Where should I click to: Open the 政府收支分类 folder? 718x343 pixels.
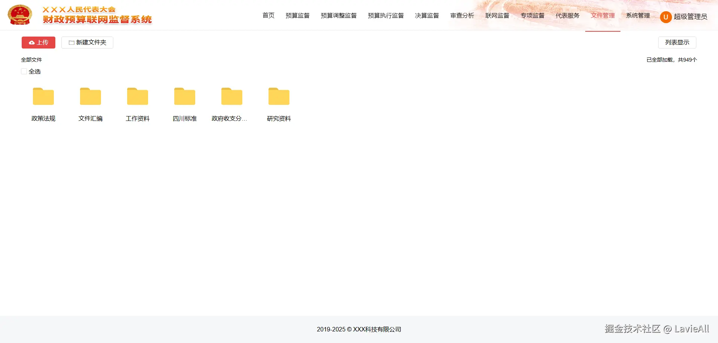231,96
